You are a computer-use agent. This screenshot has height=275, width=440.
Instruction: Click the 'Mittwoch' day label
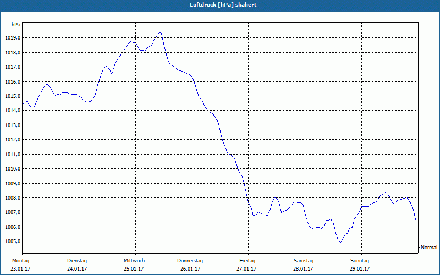pos(134,261)
